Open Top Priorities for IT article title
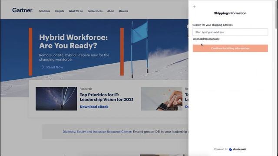The width and height of the screenshot is (278, 156). pos(106,97)
